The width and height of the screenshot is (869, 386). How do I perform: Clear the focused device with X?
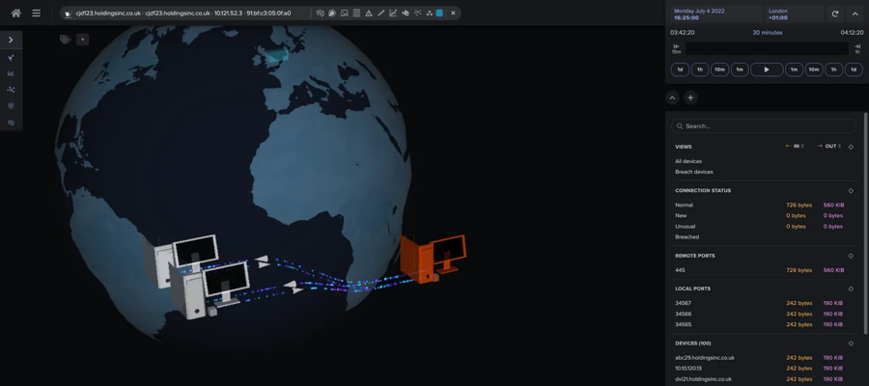click(x=453, y=13)
